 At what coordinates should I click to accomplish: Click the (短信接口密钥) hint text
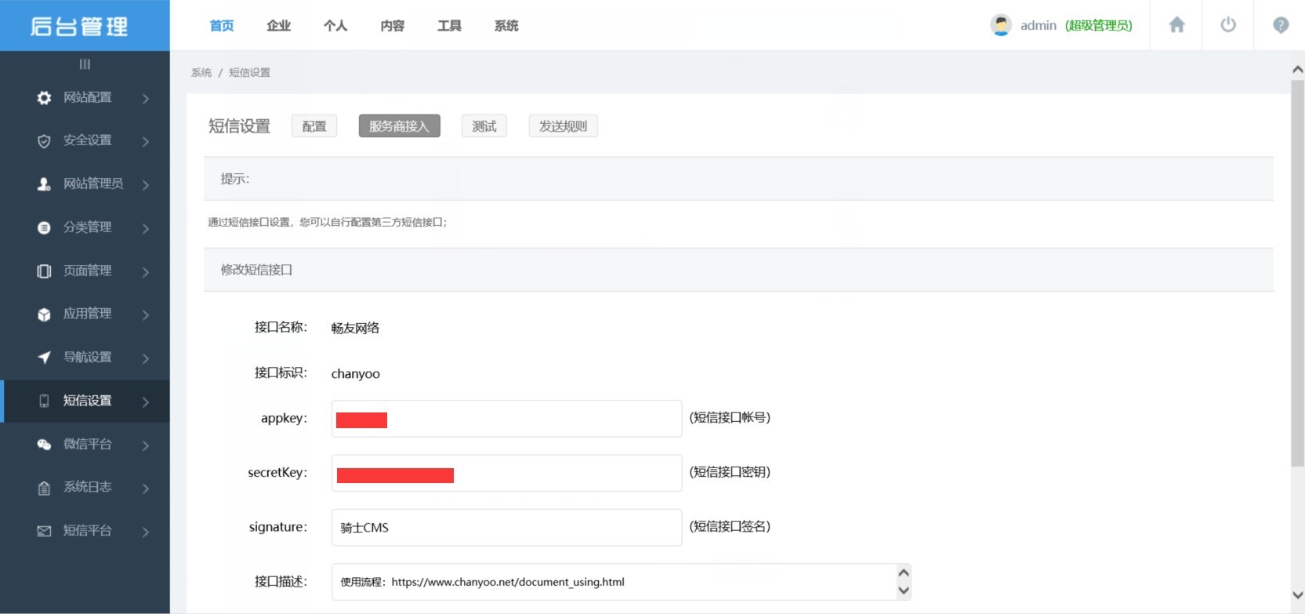coord(730,472)
